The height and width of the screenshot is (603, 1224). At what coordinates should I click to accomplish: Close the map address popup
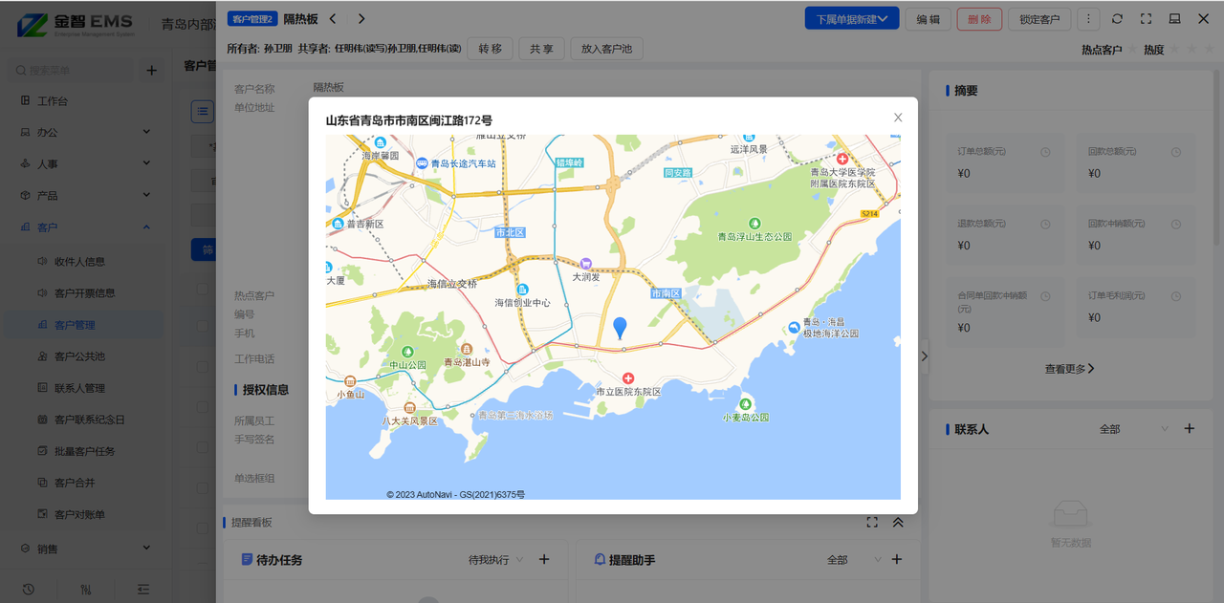click(898, 118)
